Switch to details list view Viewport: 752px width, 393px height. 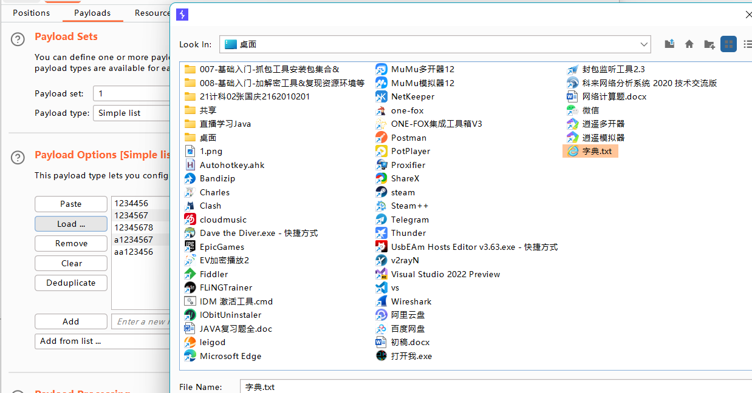[x=748, y=44]
